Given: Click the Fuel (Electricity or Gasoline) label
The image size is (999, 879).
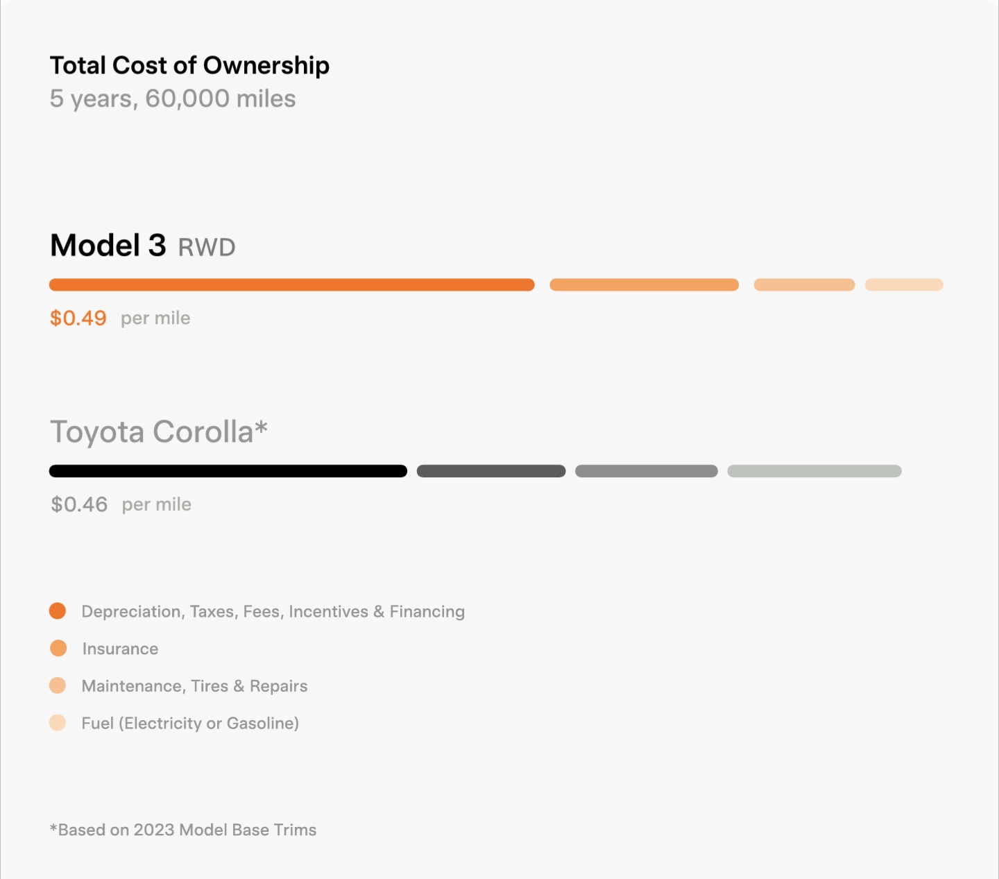Looking at the screenshot, I should click(x=190, y=723).
